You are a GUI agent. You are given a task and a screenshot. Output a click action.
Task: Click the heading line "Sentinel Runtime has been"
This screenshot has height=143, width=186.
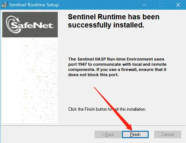pyautogui.click(x=114, y=17)
